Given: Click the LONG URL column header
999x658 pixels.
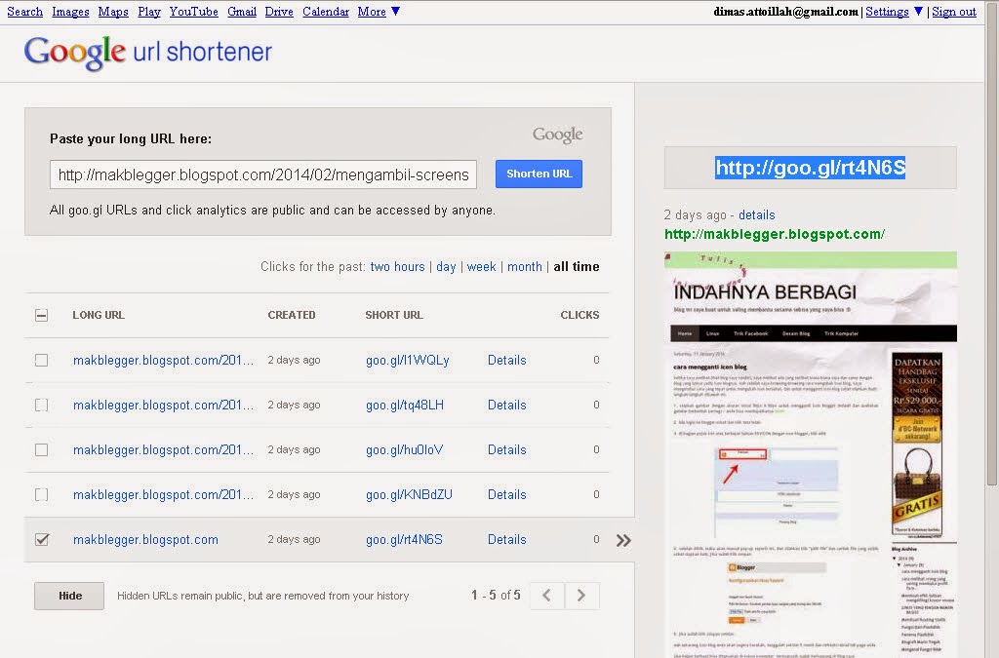Looking at the screenshot, I should point(99,315).
